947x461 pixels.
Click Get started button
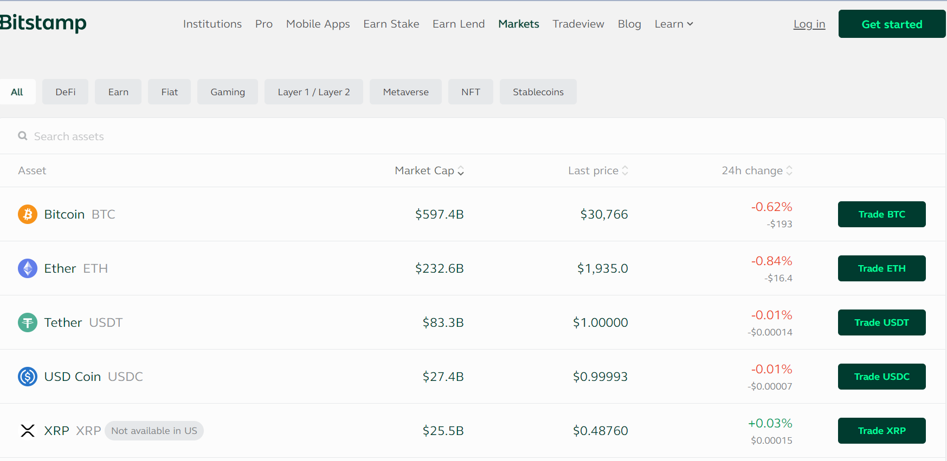click(892, 24)
